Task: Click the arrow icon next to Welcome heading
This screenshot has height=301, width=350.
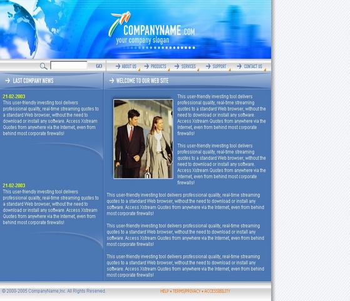Action: 111,80
